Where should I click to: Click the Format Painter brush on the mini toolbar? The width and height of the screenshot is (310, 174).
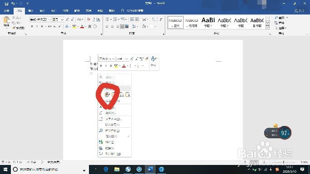147,59
